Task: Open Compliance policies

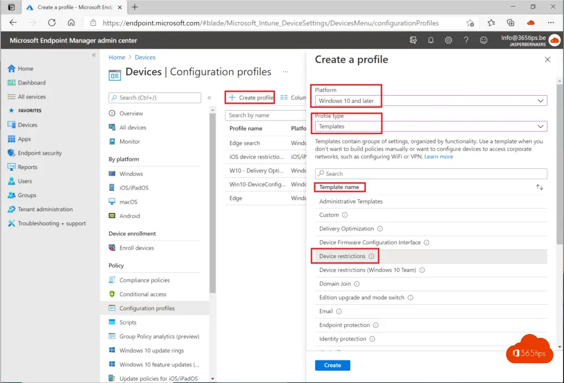Action: pyautogui.click(x=144, y=280)
